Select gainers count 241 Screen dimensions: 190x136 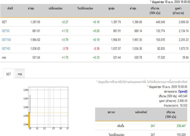(x=153, y=126)
